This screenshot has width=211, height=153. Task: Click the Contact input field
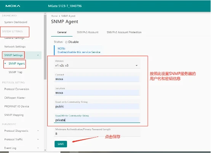coord(97,79)
